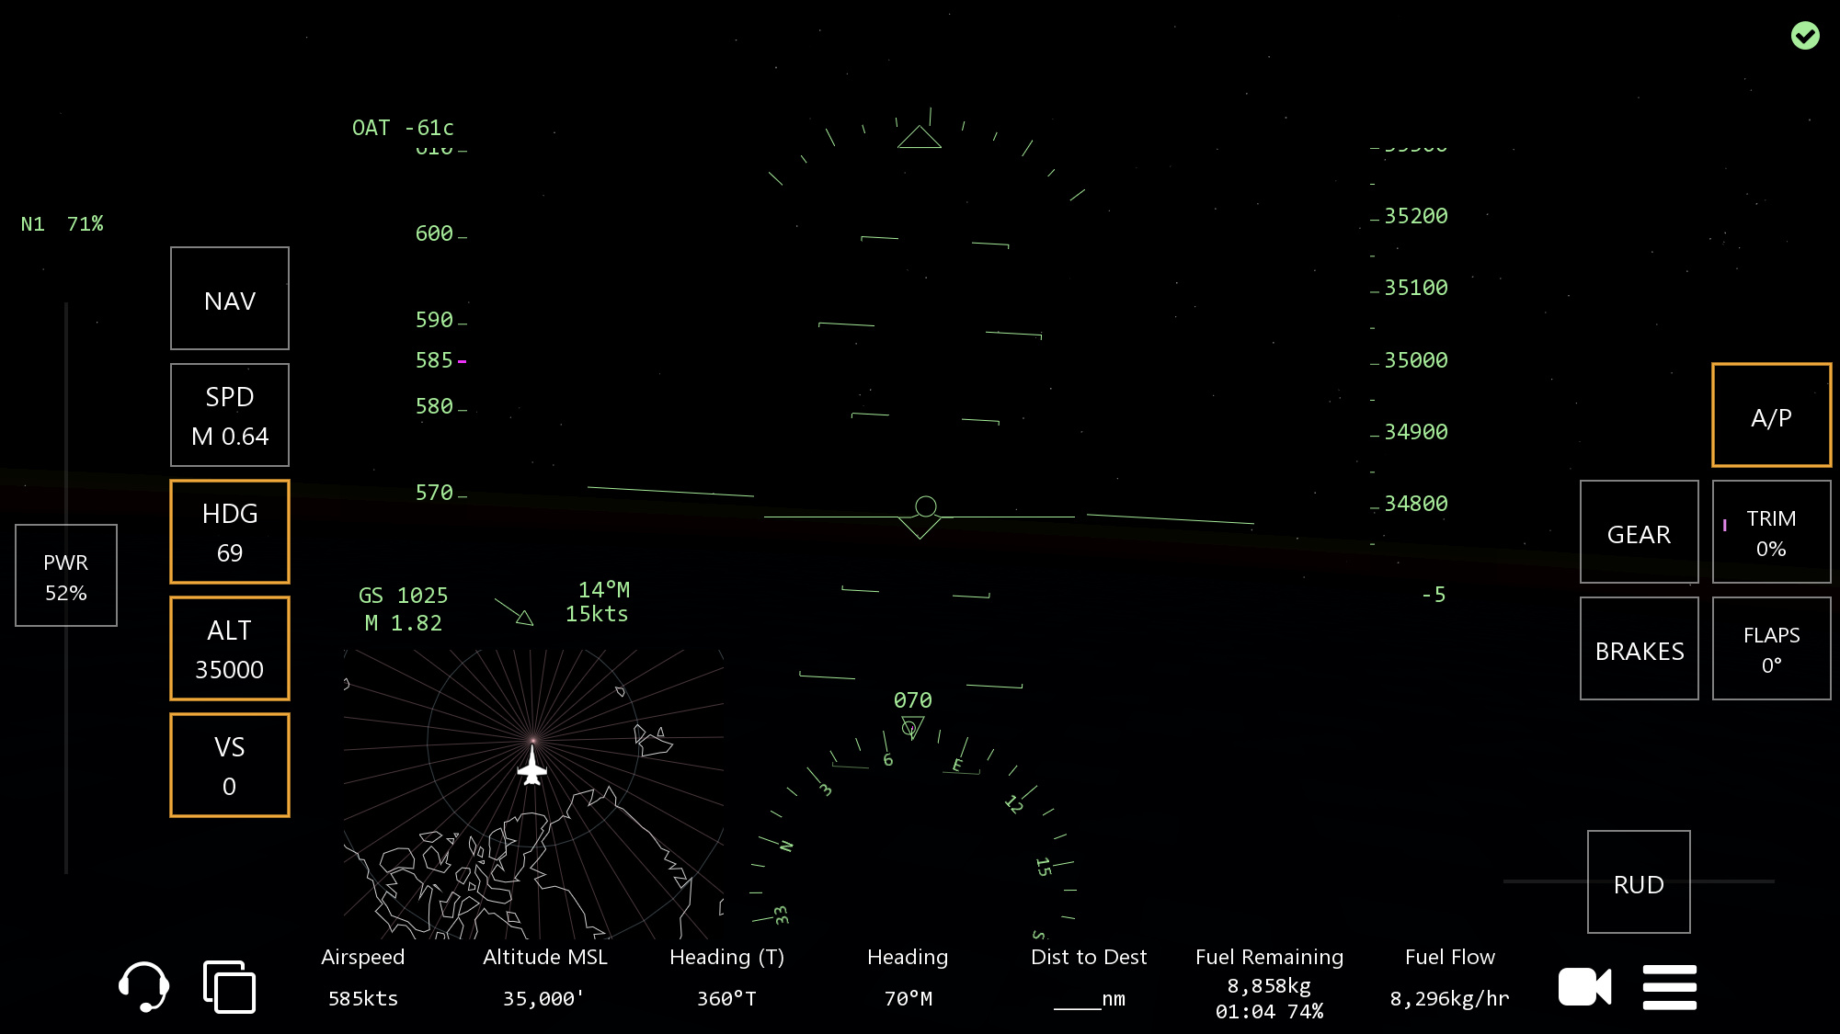Image resolution: width=1840 pixels, height=1034 pixels.
Task: Open the hamburger main menu
Action: [x=1669, y=987]
